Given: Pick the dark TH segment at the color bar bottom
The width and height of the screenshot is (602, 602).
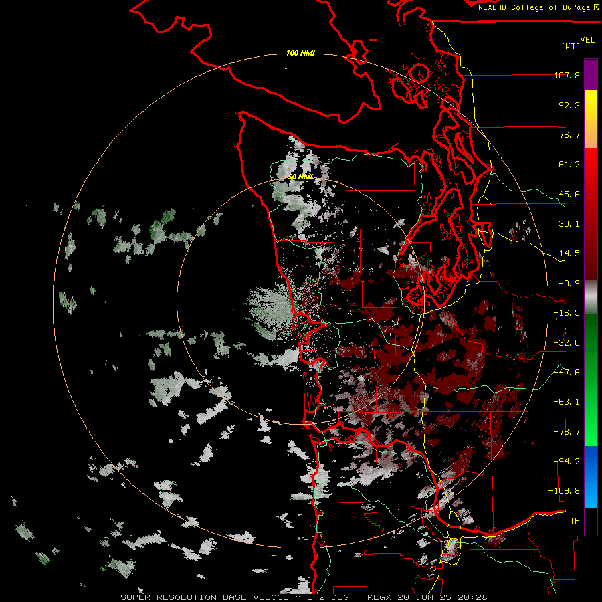Looking at the screenshot, I should coord(591,521).
